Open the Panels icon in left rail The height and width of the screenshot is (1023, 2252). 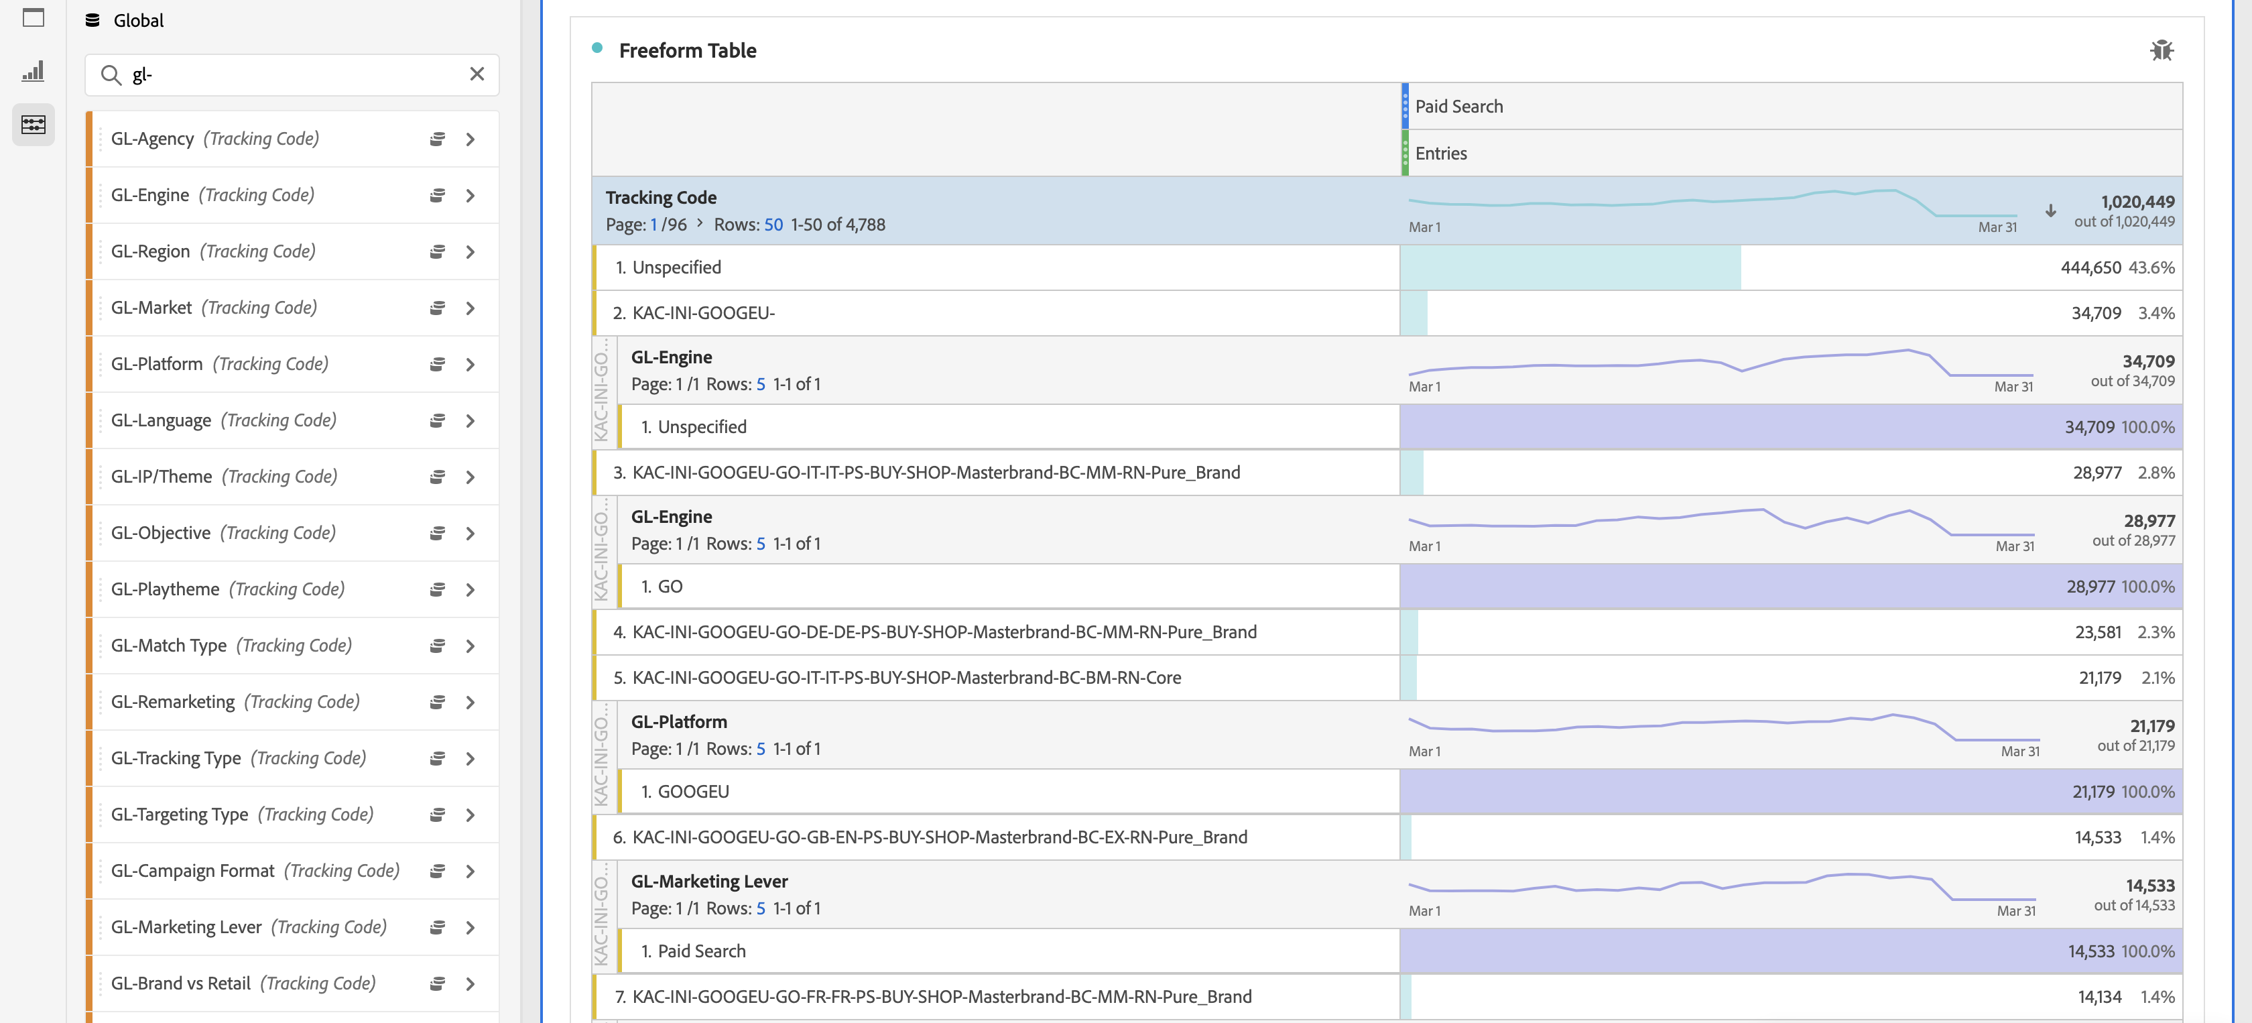[x=34, y=17]
